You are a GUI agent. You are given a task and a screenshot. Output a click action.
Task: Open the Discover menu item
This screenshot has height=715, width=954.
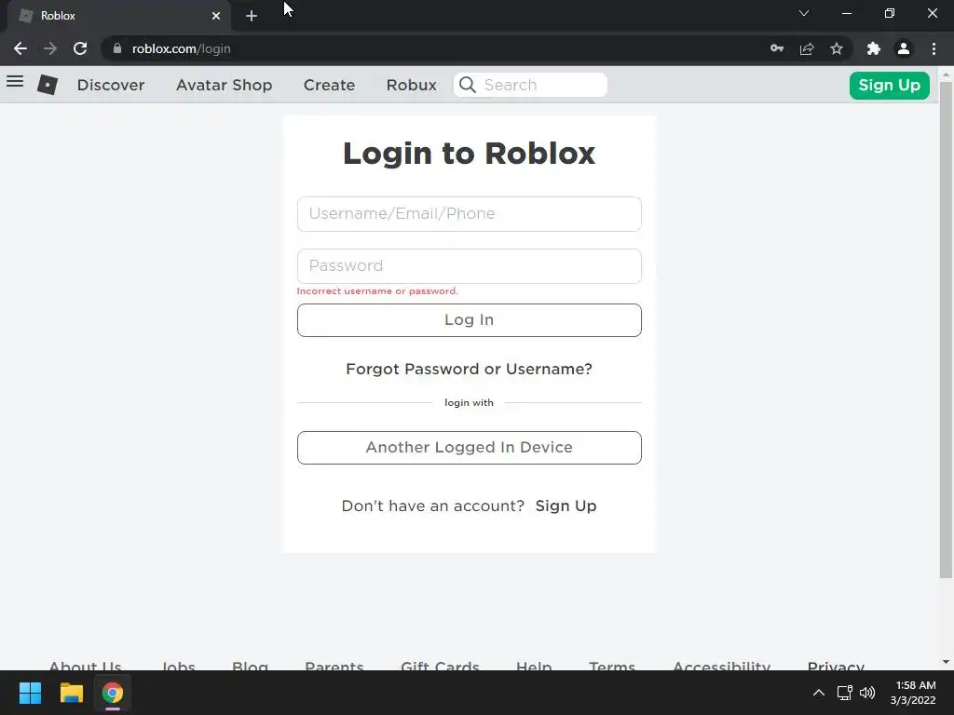[x=111, y=85]
